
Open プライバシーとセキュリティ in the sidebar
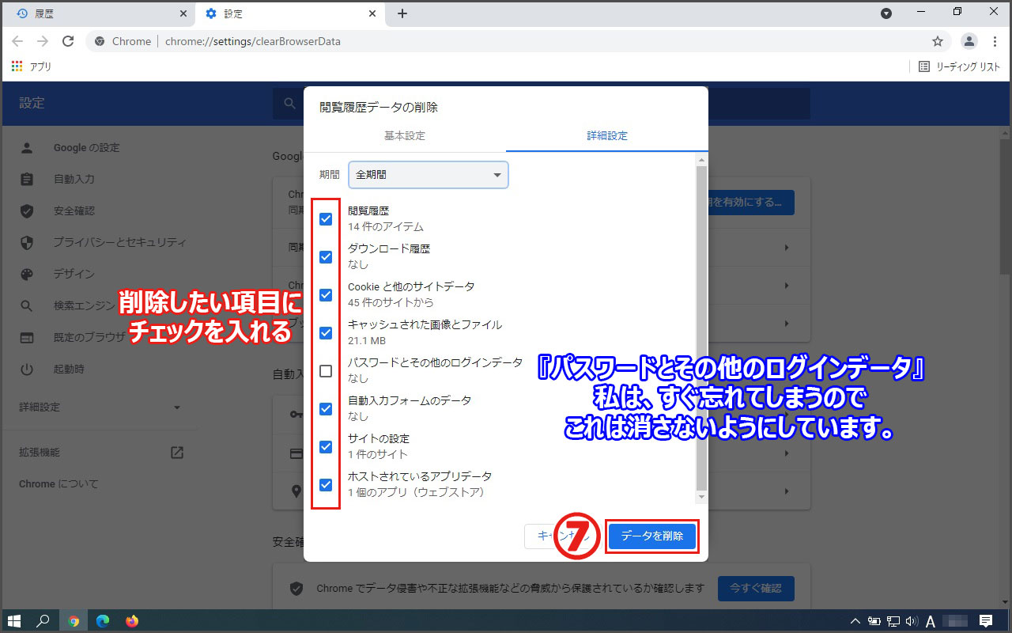[x=119, y=242]
